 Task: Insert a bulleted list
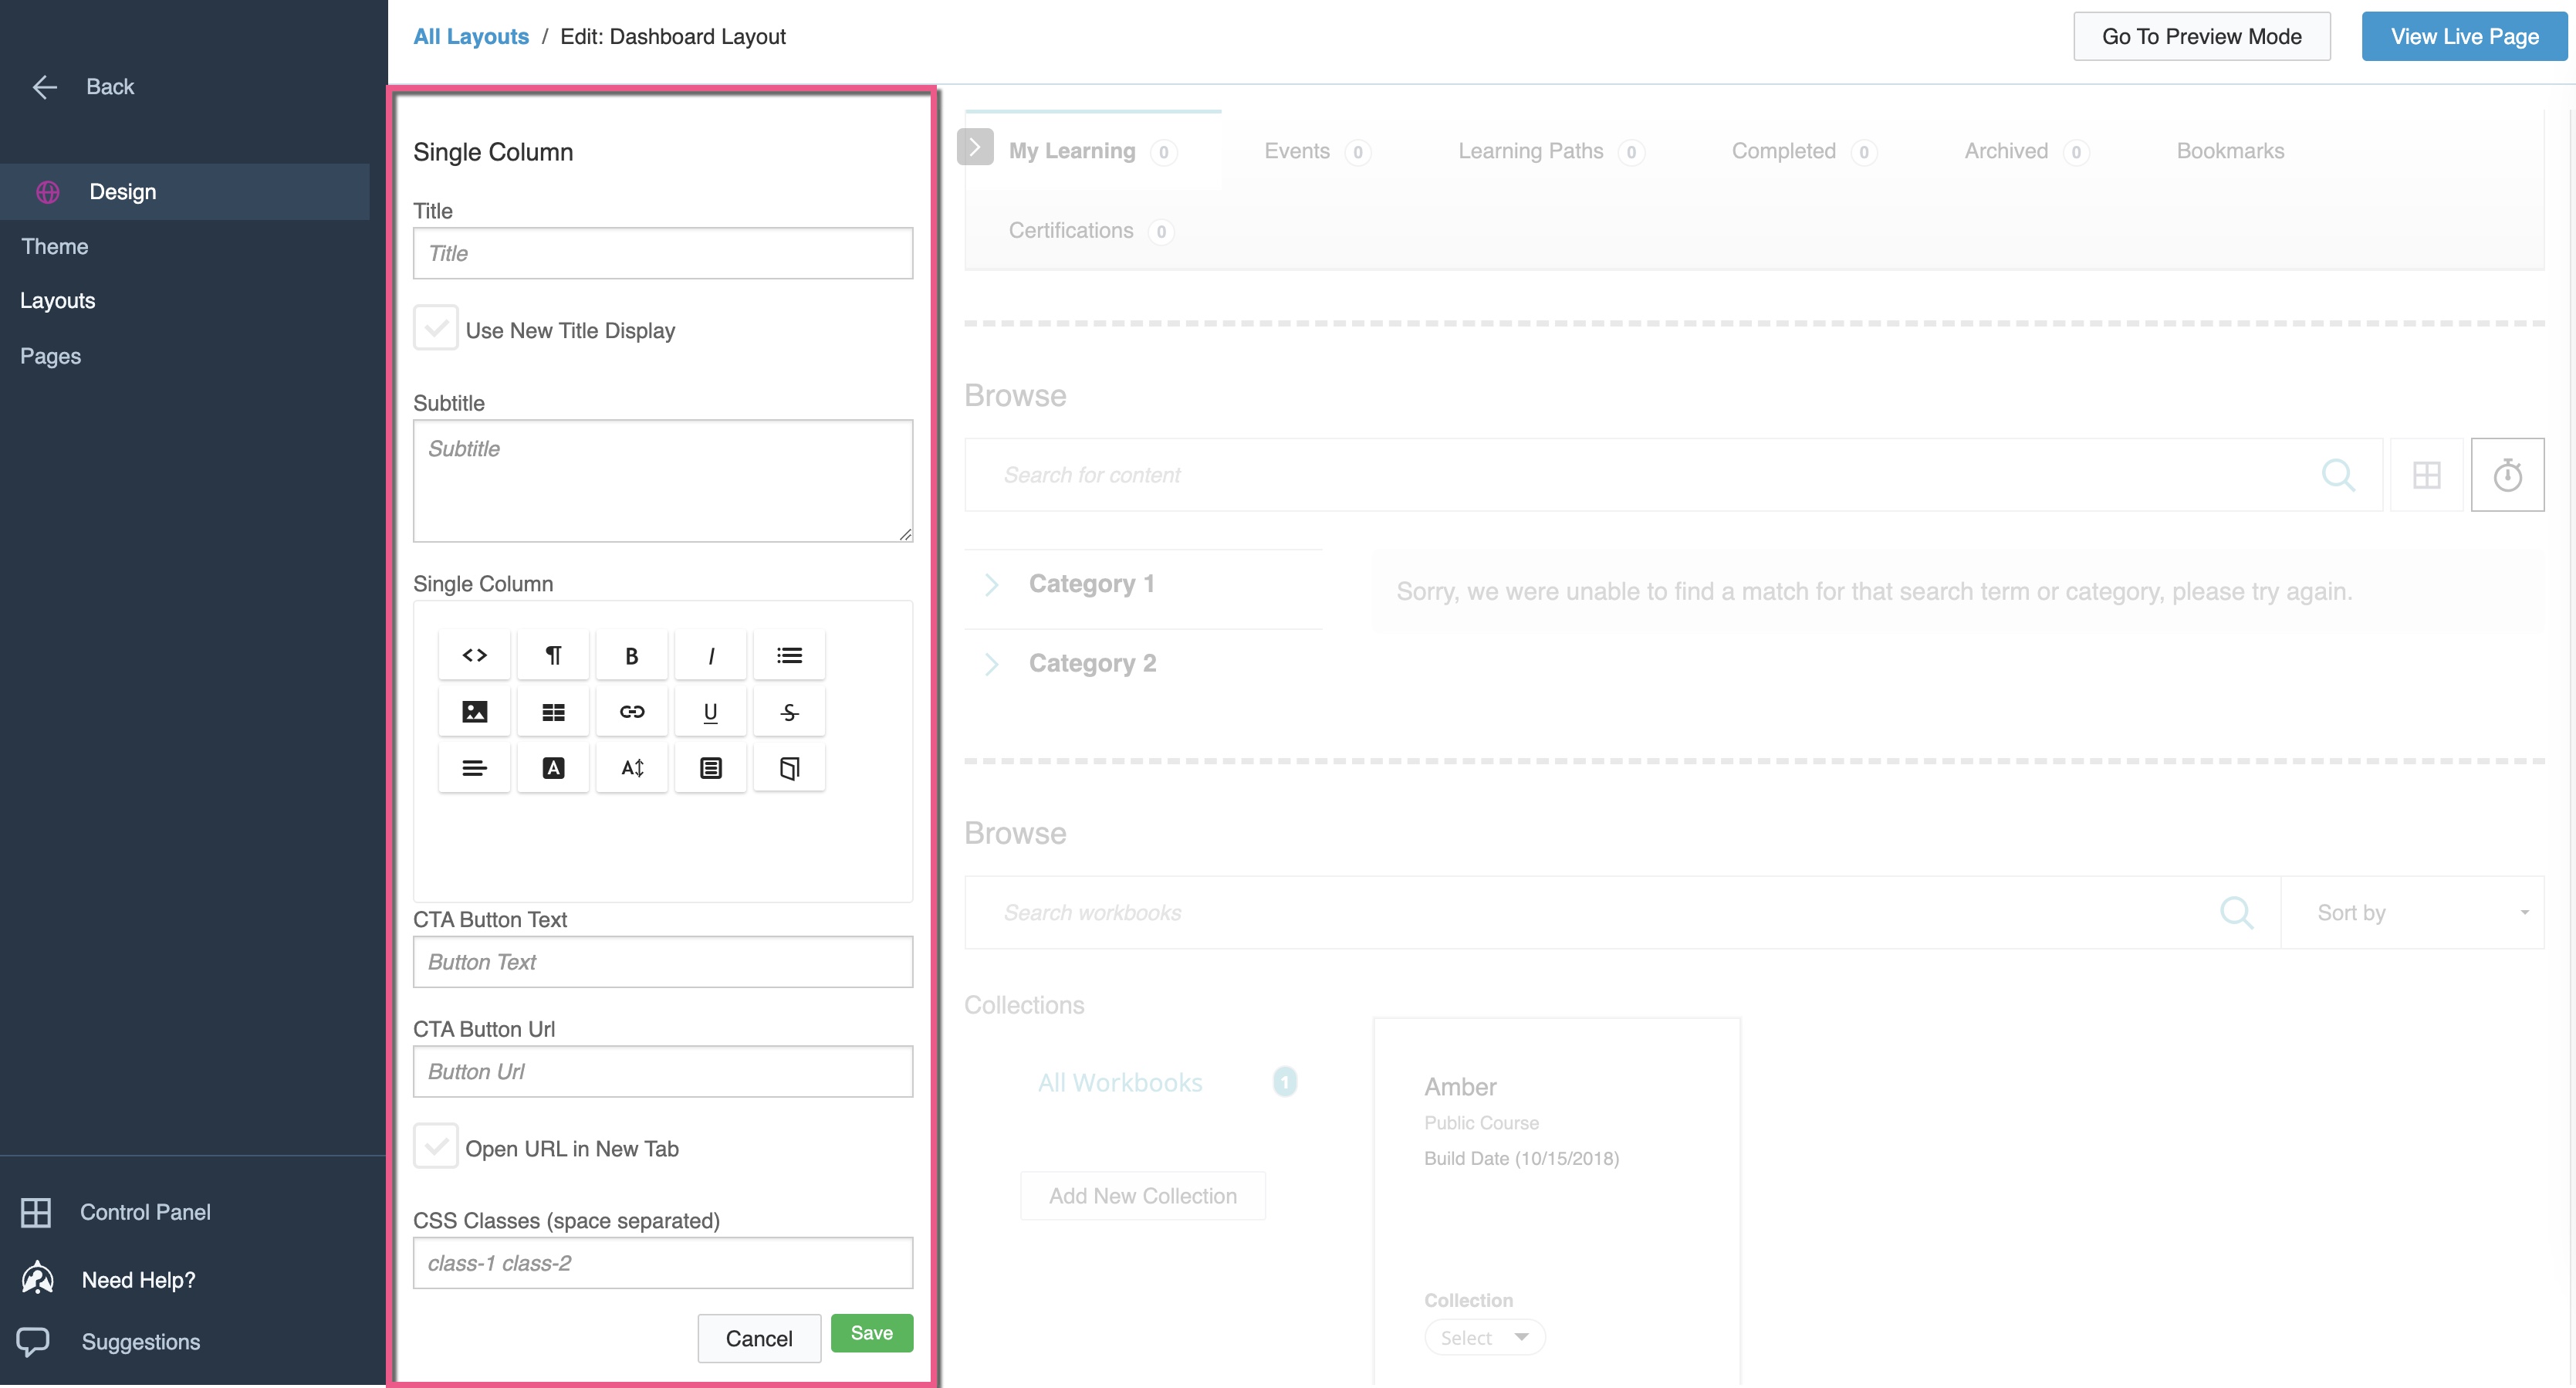[789, 655]
